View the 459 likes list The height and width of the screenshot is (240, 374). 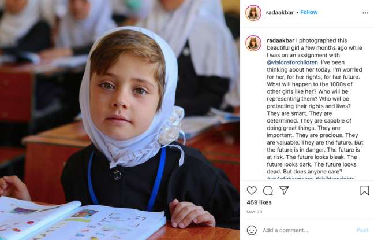(x=259, y=202)
